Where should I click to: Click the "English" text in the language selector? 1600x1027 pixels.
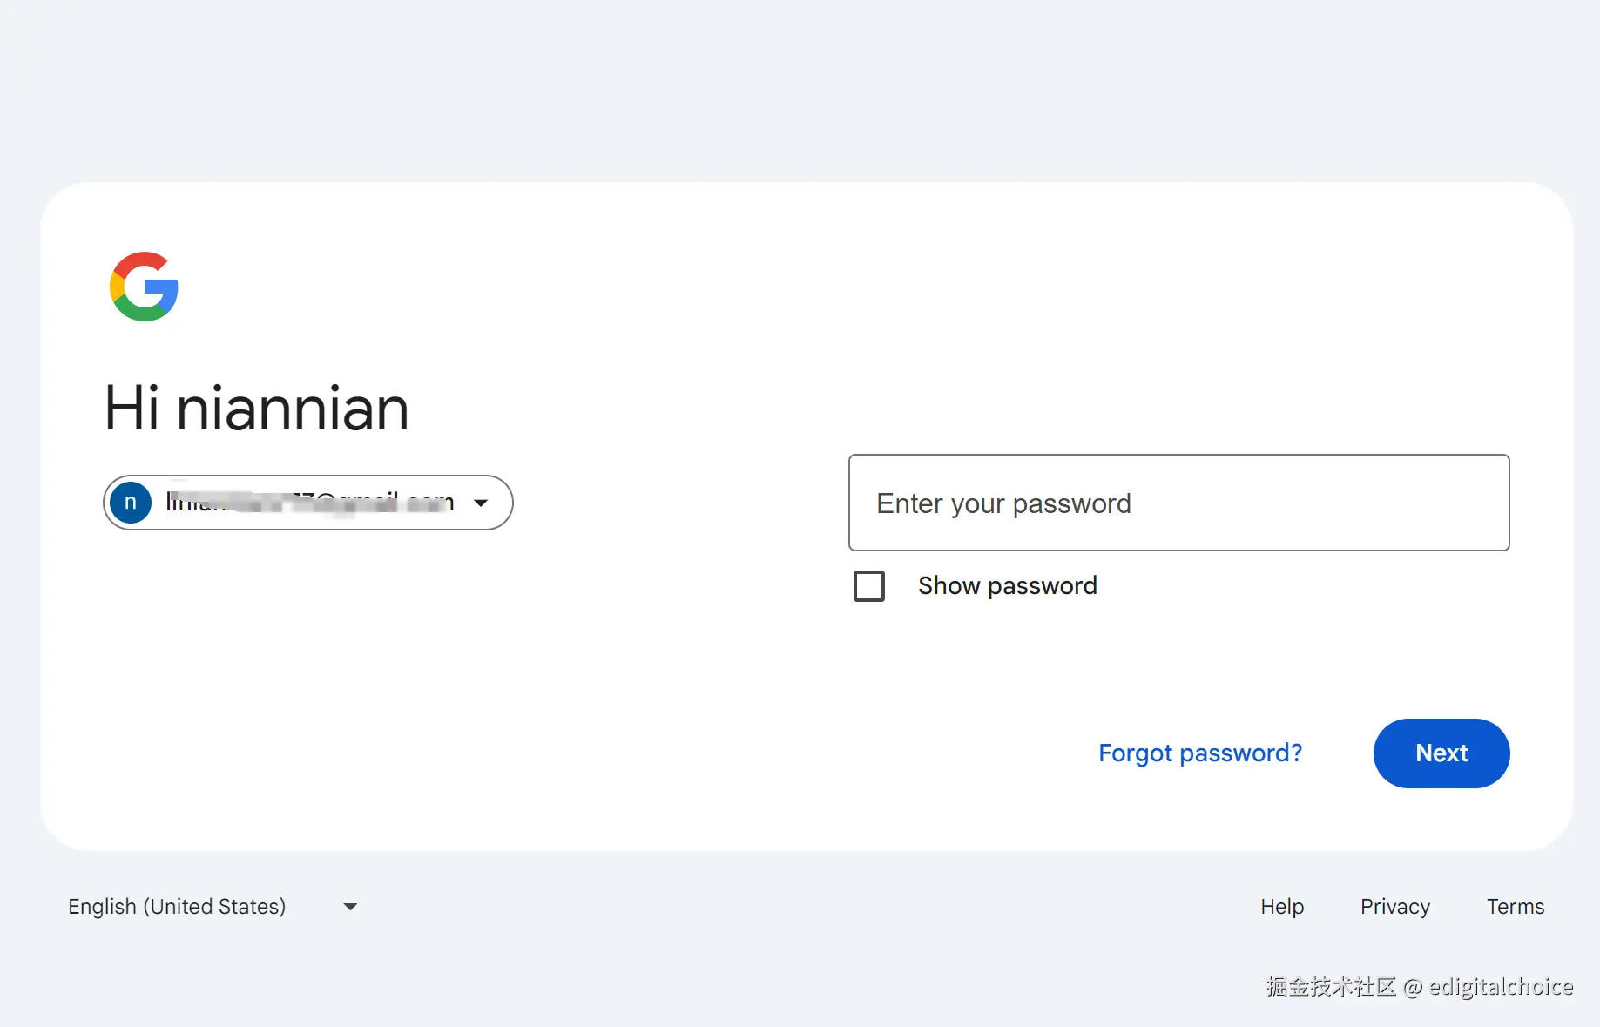click(x=102, y=907)
